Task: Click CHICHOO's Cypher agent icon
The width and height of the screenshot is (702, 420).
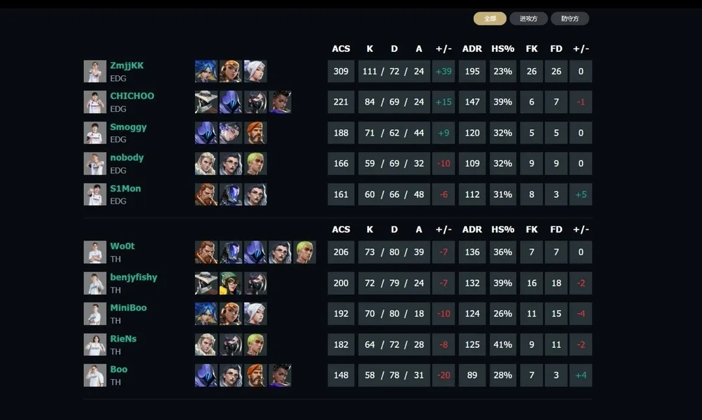Action: coord(206,102)
